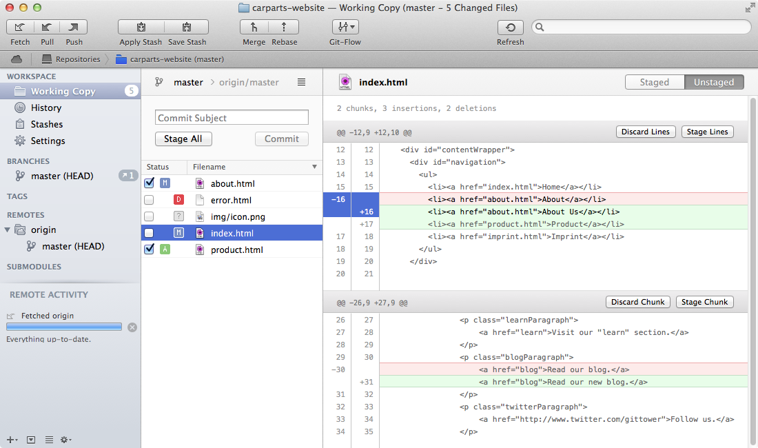
Task: Discard Lines in first chunk
Action: click(x=646, y=132)
